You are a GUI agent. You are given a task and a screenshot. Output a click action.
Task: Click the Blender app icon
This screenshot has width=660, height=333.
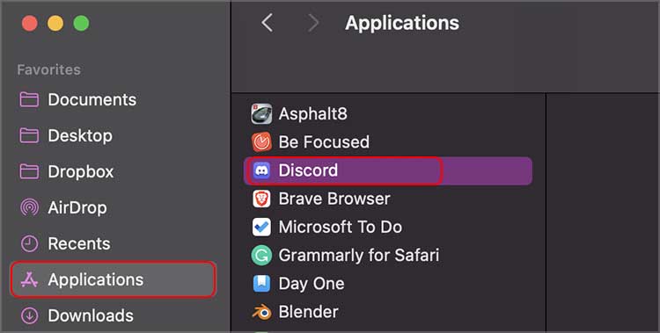coord(261,312)
